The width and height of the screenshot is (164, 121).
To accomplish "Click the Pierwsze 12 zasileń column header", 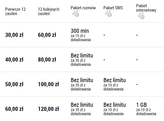I will tap(15, 11).
